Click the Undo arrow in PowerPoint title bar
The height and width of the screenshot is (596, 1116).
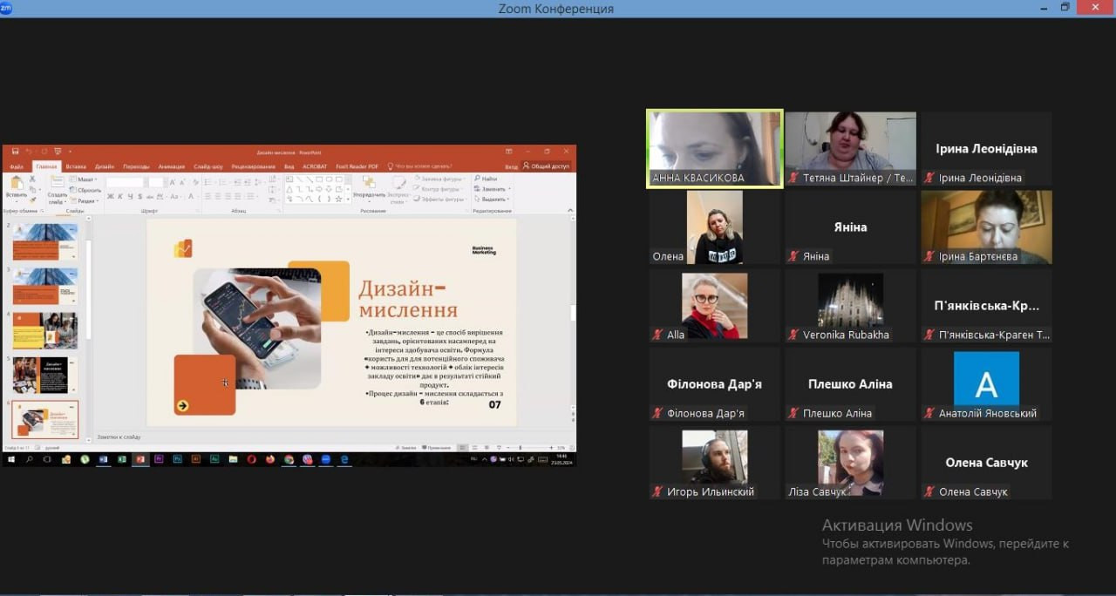click(x=28, y=152)
